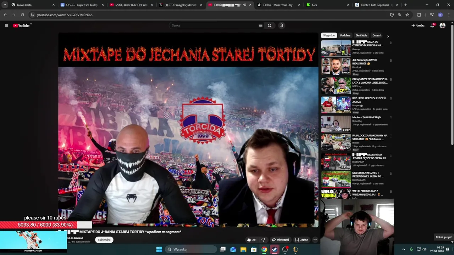
Task: Select the 'Wszystkie' filter chip
Action: (x=329, y=35)
